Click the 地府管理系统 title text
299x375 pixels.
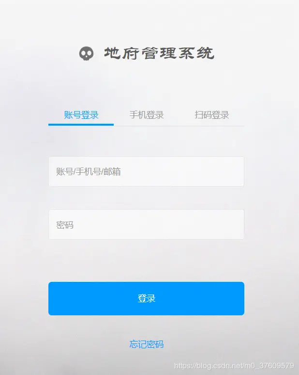point(159,53)
